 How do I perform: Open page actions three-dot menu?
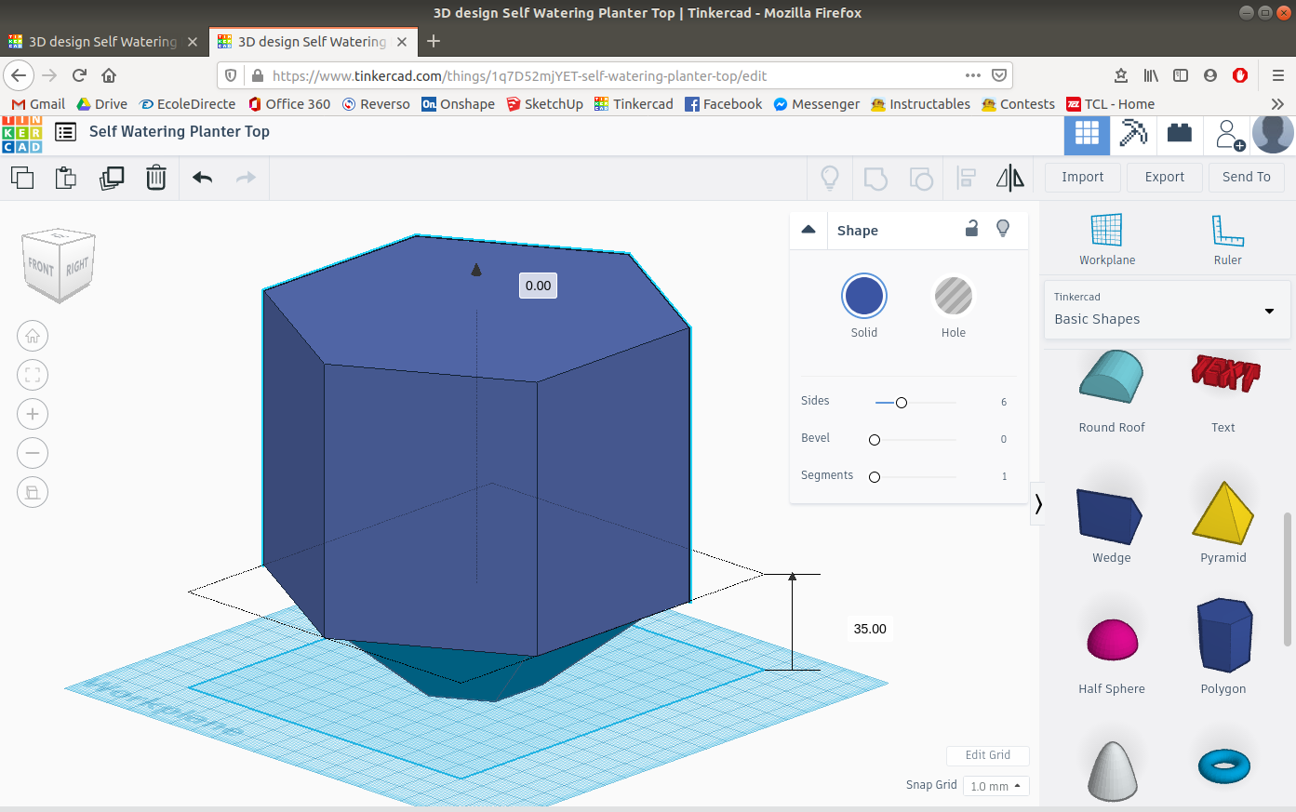(x=973, y=75)
